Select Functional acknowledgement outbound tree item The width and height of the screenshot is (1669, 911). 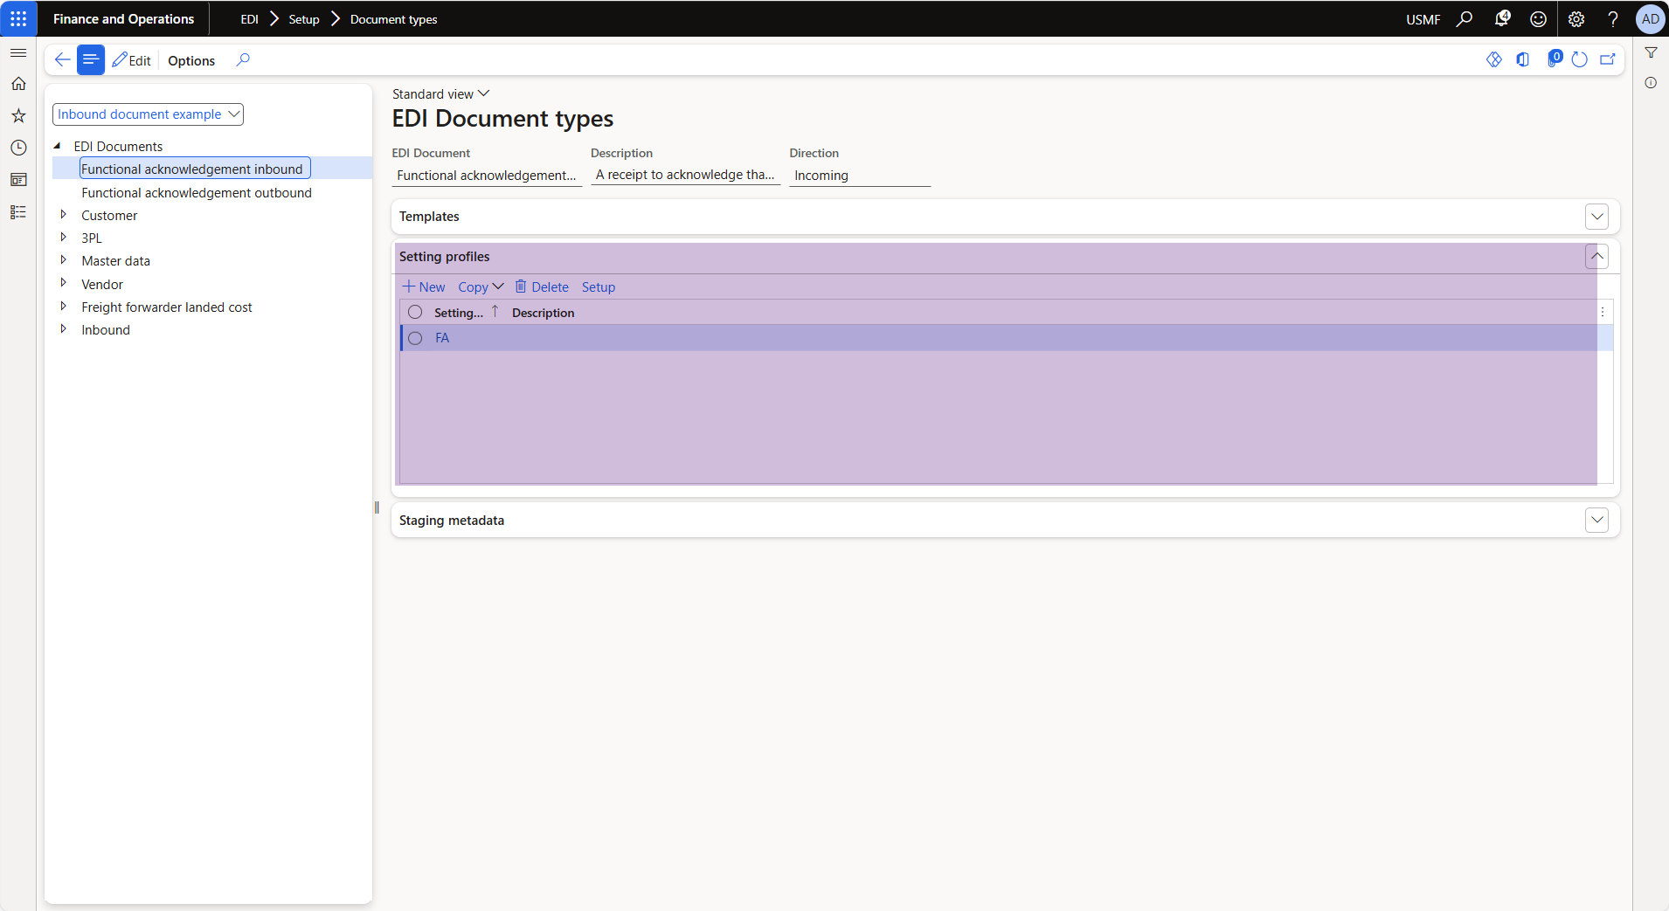[197, 193]
